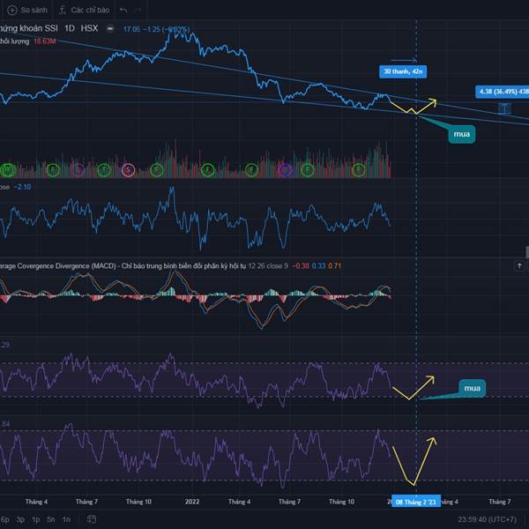Image resolution: width=529 pixels, height=529 pixels.
Task: Select the yellow projection arrow on the price chart
Action: tap(413, 107)
